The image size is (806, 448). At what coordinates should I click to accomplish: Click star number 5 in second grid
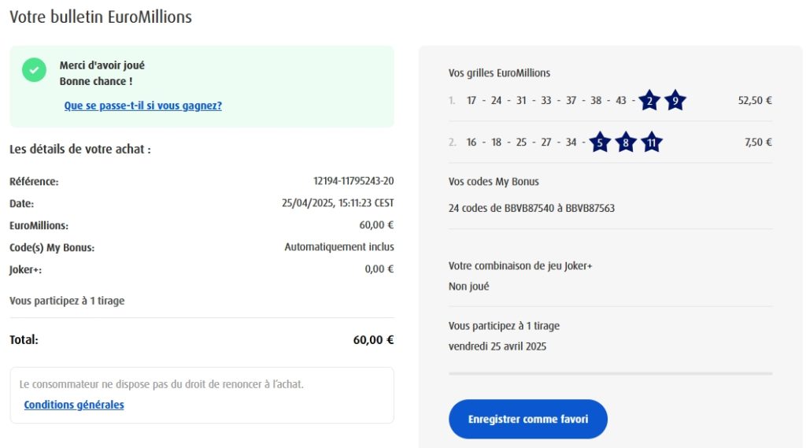coord(600,143)
